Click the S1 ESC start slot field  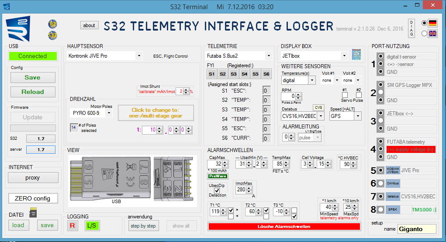point(266,91)
